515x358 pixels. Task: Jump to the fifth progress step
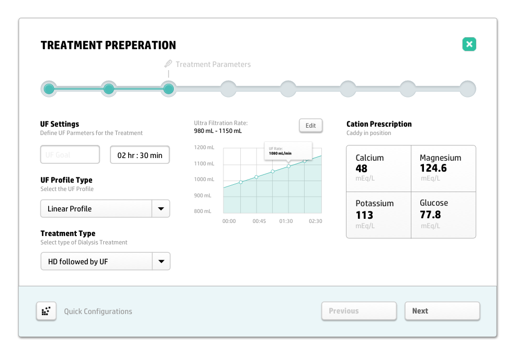tap(288, 88)
